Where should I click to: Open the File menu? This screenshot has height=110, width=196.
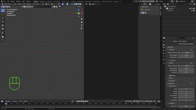coord(5,1)
